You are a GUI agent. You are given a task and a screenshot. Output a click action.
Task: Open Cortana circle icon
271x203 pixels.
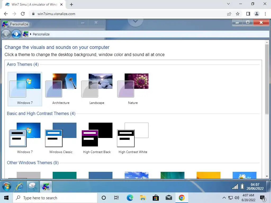point(104,198)
